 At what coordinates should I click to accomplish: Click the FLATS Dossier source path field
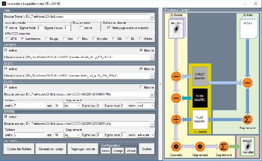87,95
